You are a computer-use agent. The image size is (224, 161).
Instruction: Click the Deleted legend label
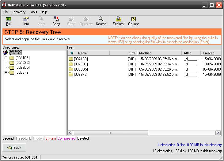pyautogui.click(x=83, y=138)
